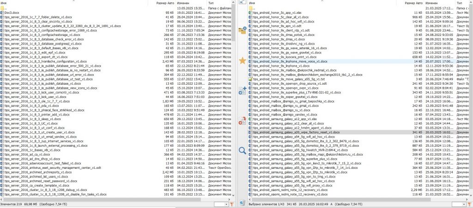The height and width of the screenshot is (208, 473).
Task: Click the recycle bin icon between the panes
Action: click(242, 203)
